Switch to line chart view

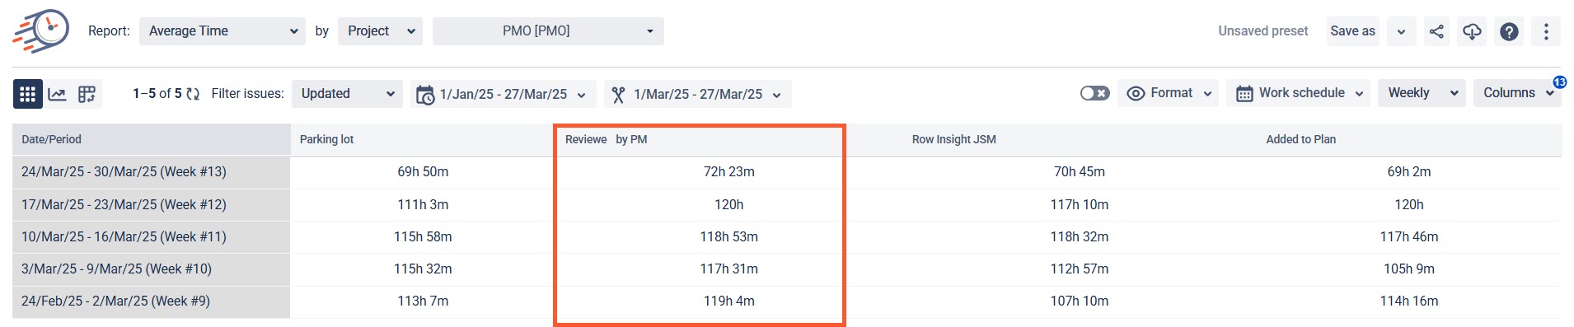point(57,94)
